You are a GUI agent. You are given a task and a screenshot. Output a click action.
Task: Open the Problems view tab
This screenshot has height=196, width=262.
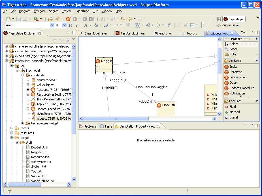pyautogui.click(x=88, y=126)
